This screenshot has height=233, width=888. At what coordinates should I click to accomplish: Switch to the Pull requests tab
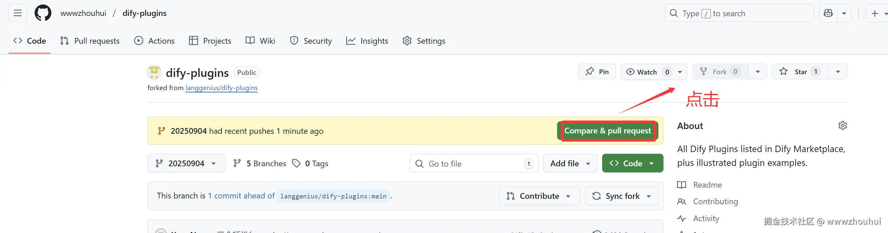[x=90, y=41]
